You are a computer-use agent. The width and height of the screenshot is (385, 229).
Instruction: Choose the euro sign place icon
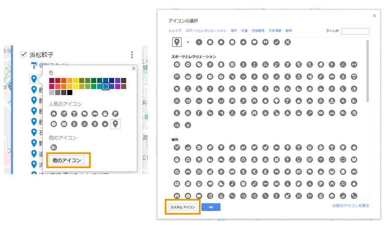pos(254,172)
